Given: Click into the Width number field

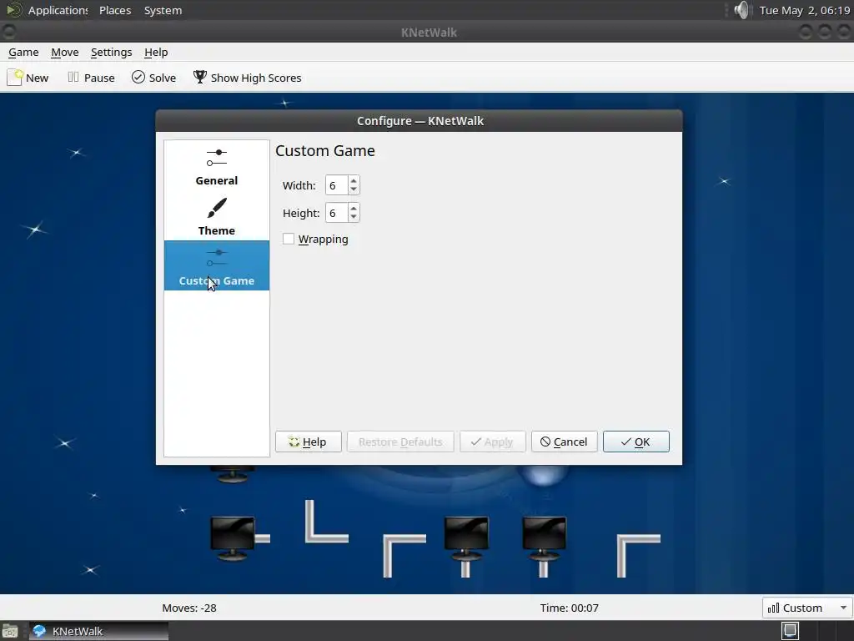Looking at the screenshot, I should 336,185.
